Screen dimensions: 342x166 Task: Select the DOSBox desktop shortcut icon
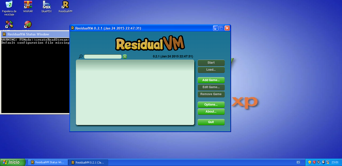point(9,24)
